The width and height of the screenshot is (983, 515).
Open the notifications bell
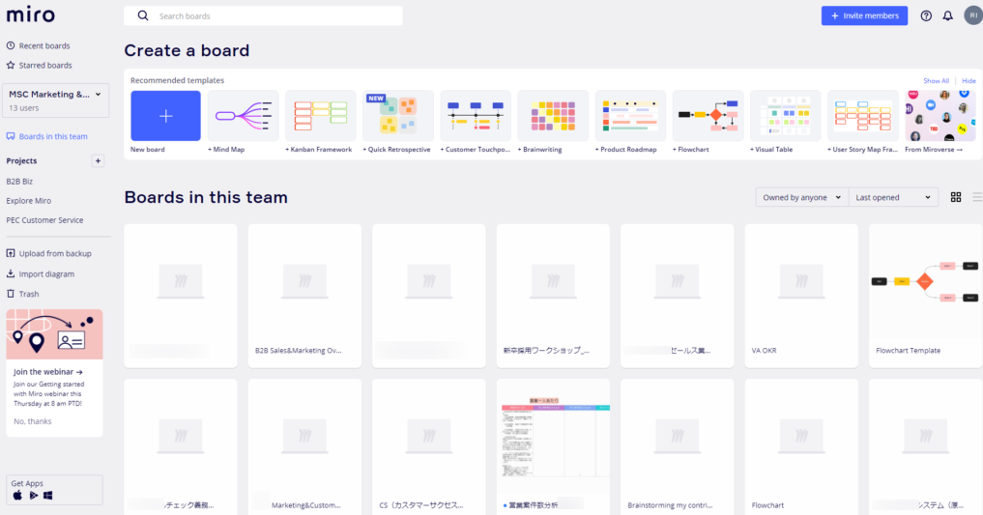[x=948, y=15]
